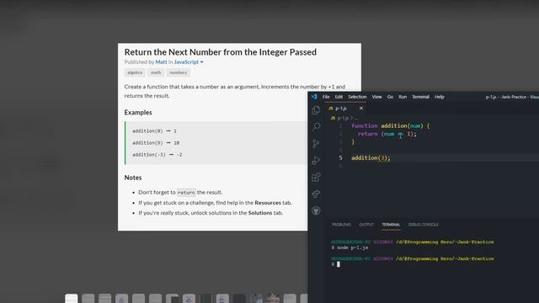The height and width of the screenshot is (303, 539).
Task: Open the Help menu
Action: point(440,97)
